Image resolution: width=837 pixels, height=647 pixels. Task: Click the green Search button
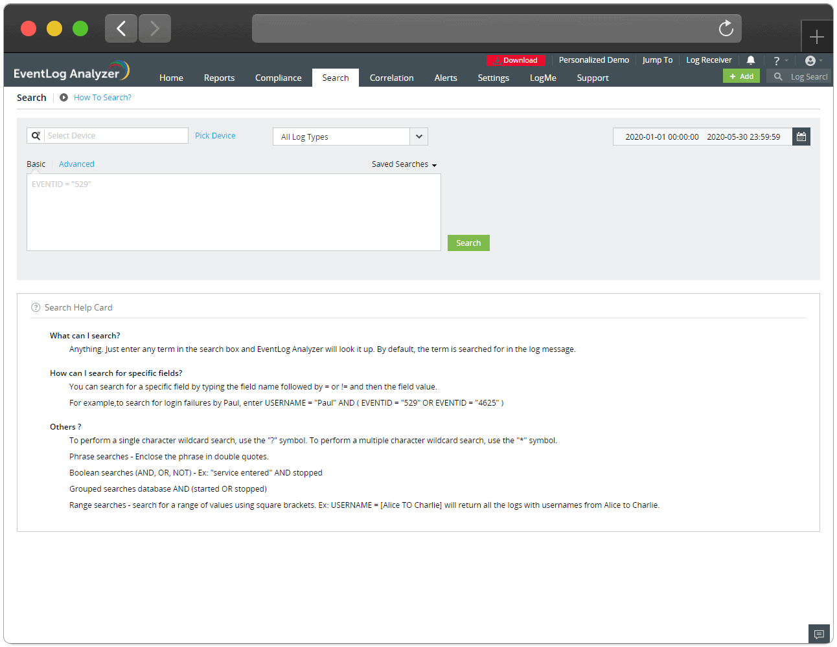coord(468,243)
